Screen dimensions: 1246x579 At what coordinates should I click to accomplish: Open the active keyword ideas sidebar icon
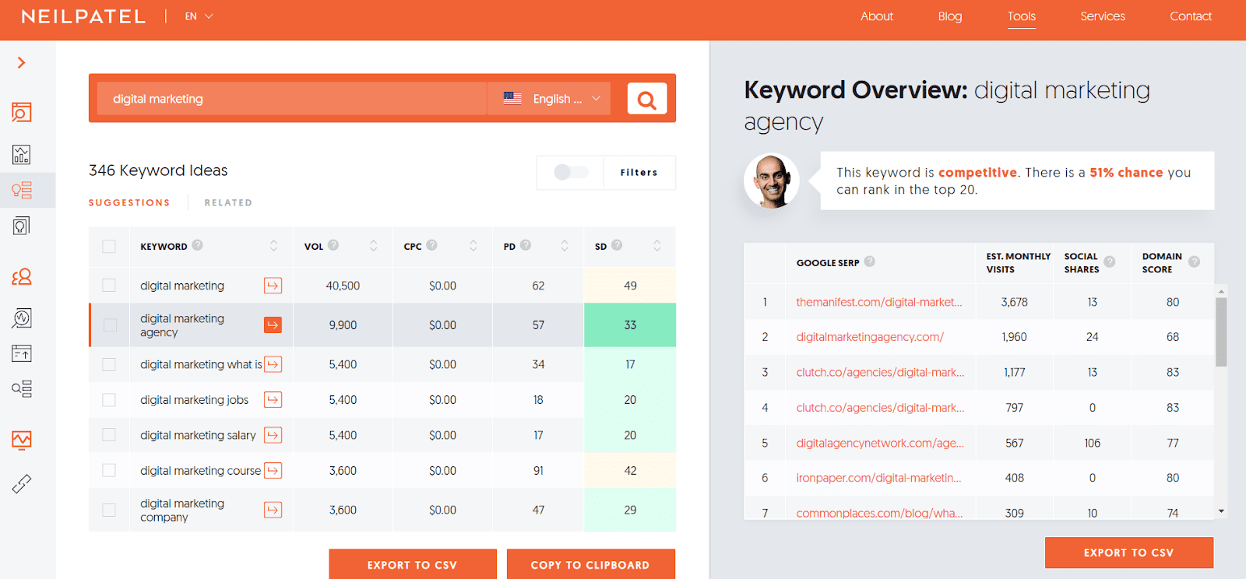22,190
